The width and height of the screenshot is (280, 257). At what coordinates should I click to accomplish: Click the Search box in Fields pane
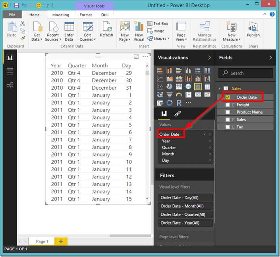point(245,73)
